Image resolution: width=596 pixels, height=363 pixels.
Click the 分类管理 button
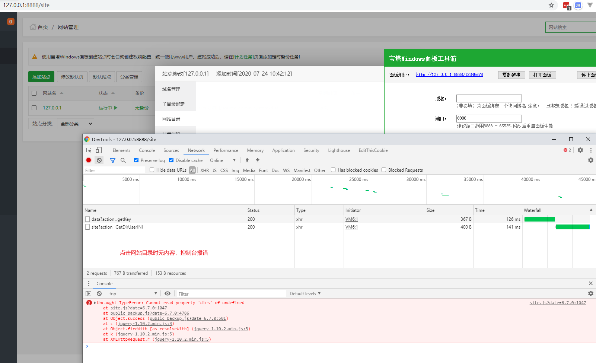pos(129,77)
